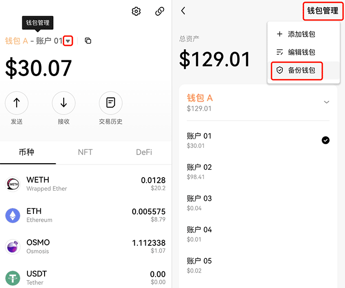Switch to DeFi tab

pos(144,152)
